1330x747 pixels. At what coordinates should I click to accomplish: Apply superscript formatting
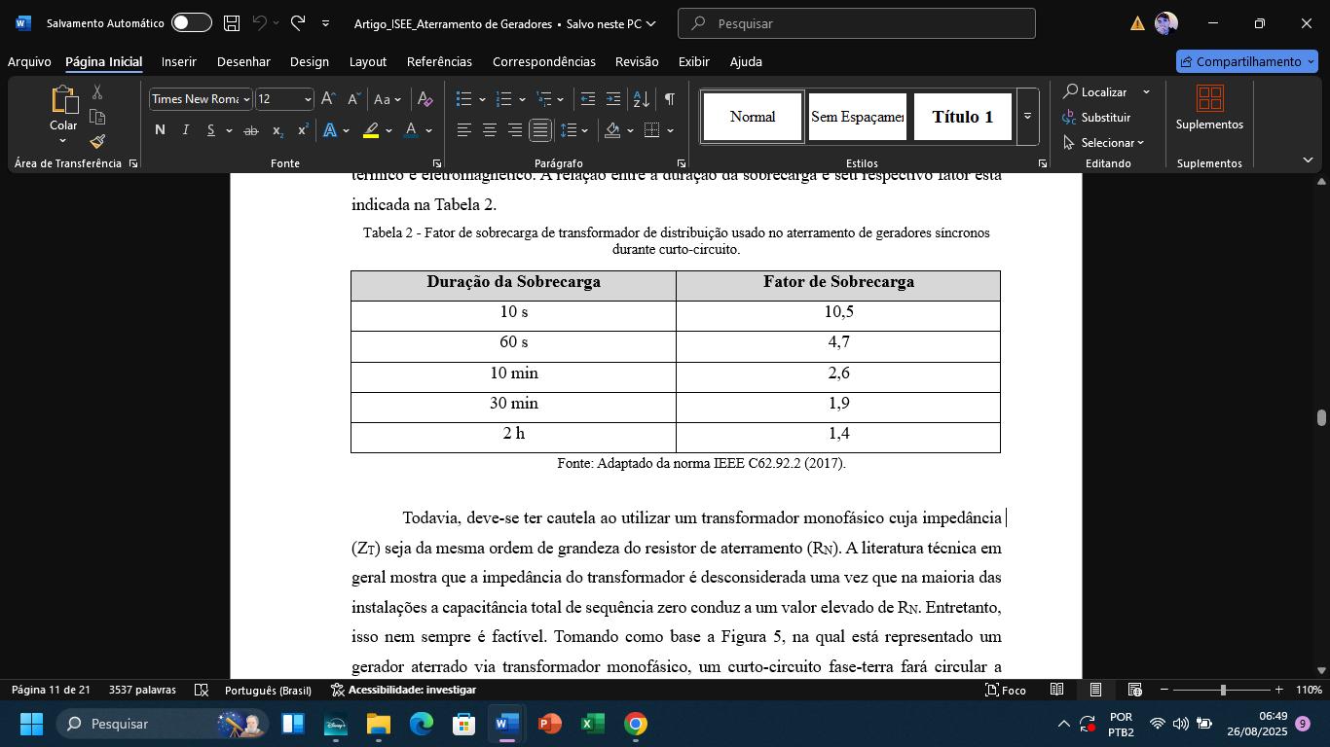[303, 130]
